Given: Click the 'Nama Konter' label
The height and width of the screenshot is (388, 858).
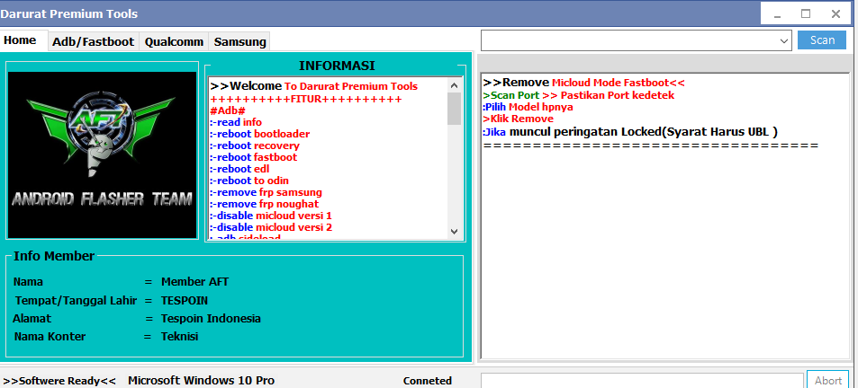Looking at the screenshot, I should click(x=50, y=337).
